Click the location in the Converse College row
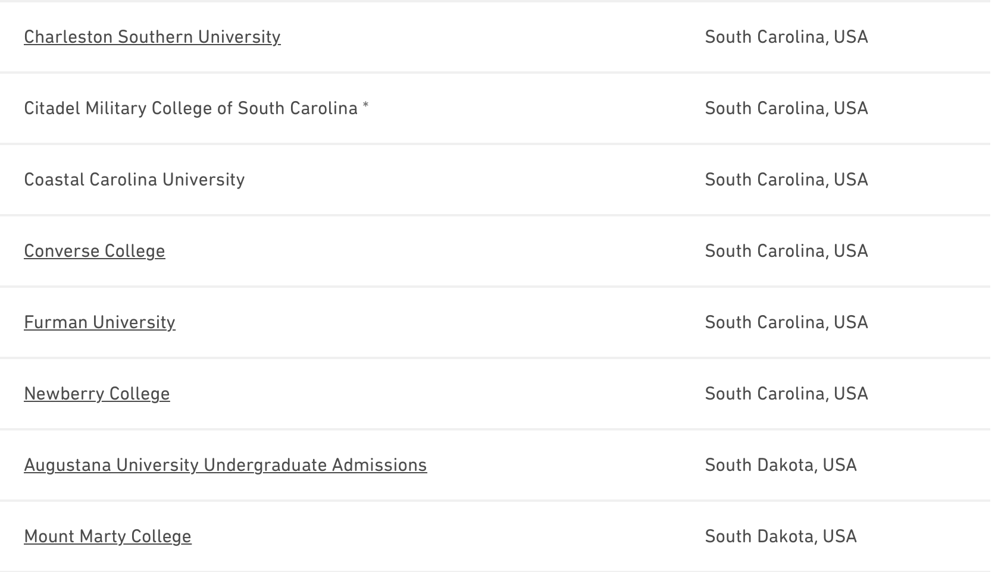 point(786,251)
